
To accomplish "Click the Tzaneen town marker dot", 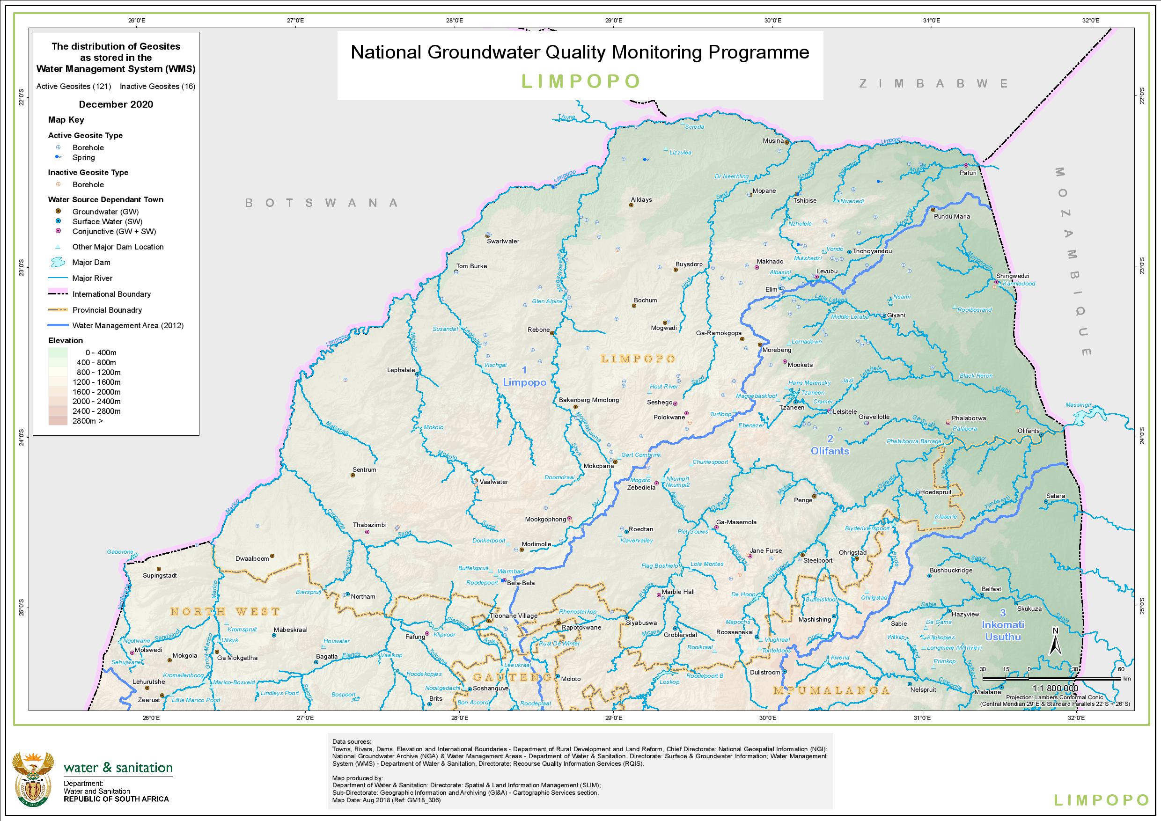I will [795, 402].
